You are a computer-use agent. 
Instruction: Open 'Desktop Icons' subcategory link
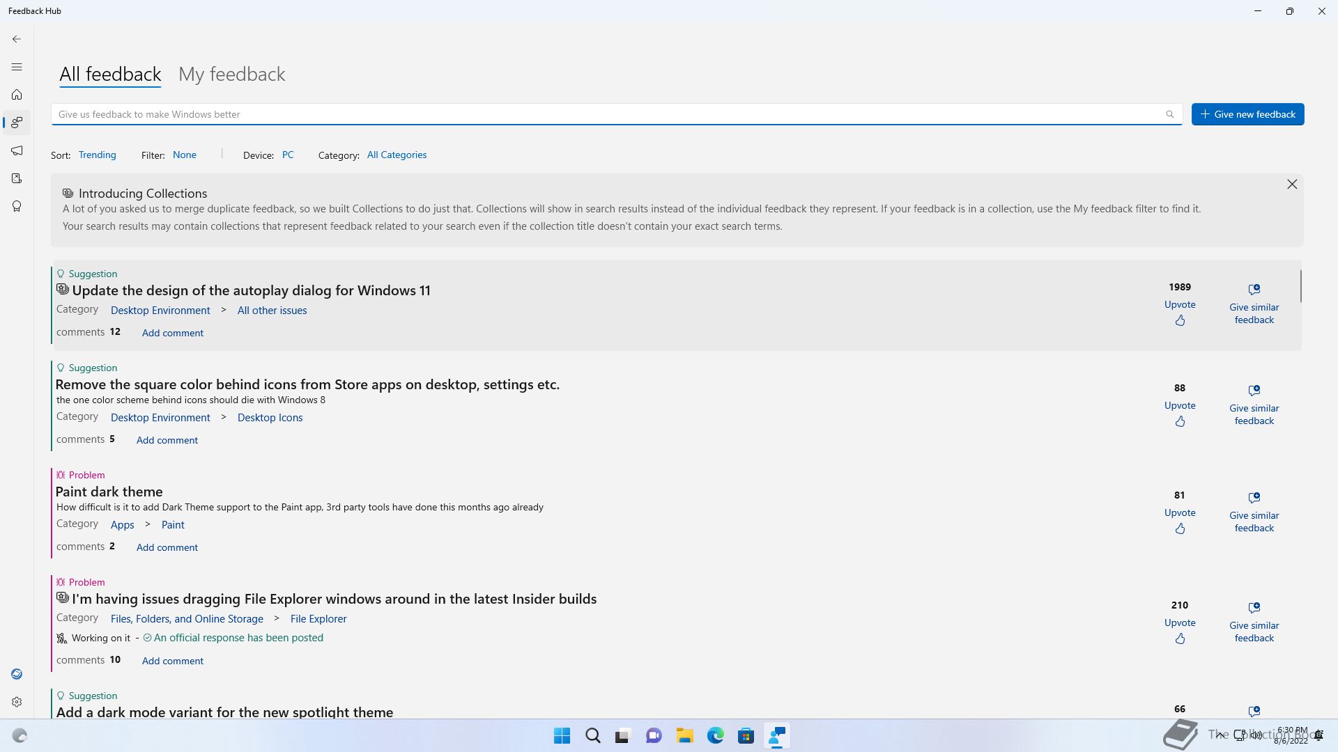click(x=270, y=418)
